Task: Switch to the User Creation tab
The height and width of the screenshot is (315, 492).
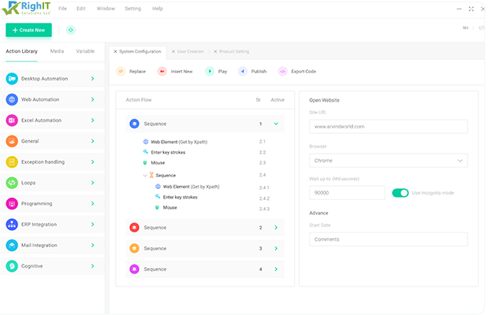Action: (x=189, y=51)
